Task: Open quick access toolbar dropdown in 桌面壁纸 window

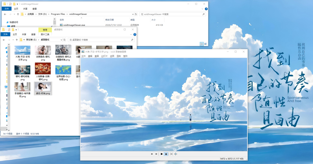Action: 16,30
